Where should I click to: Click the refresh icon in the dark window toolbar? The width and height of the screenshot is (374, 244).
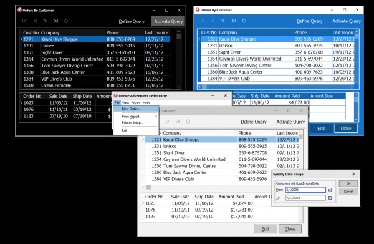click(x=66, y=21)
